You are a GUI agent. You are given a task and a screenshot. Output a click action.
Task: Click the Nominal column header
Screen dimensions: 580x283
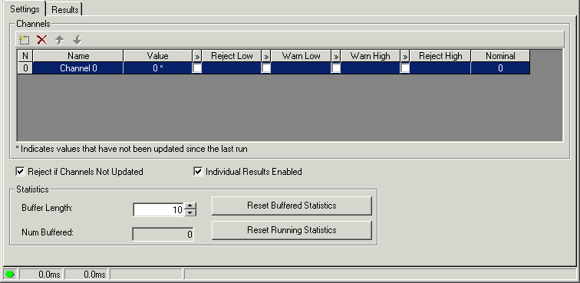[x=500, y=56]
